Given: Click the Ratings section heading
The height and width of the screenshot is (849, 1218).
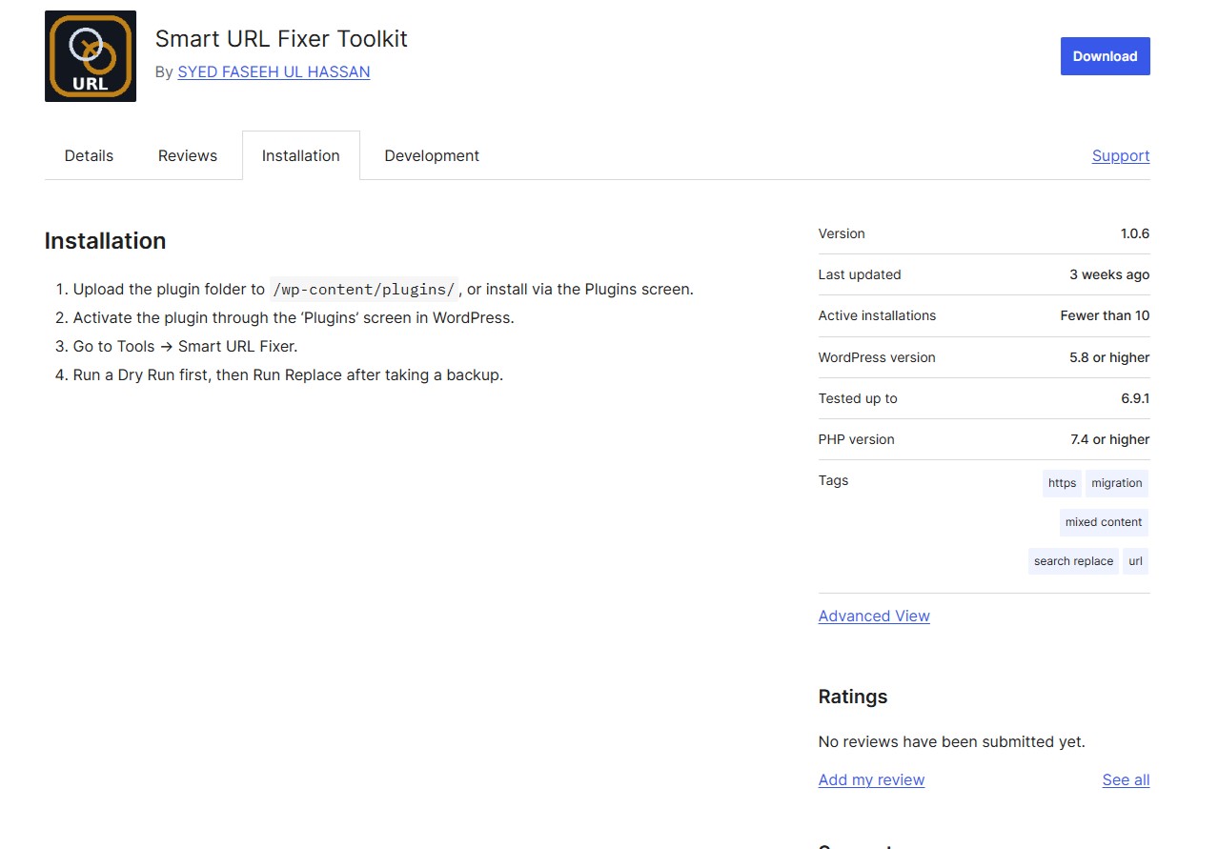Looking at the screenshot, I should coord(852,697).
